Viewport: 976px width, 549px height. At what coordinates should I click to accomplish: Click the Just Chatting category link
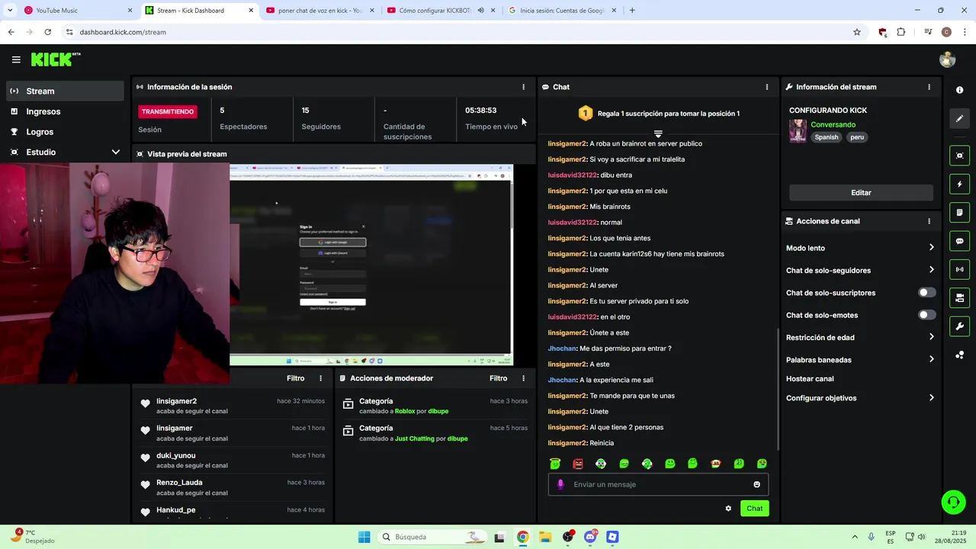(414, 438)
